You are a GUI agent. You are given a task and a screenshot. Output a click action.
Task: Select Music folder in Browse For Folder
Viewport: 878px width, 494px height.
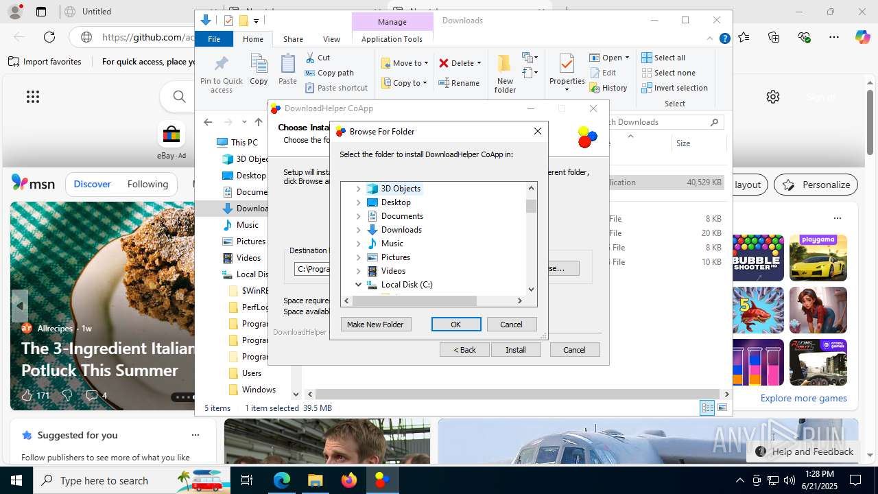(392, 244)
